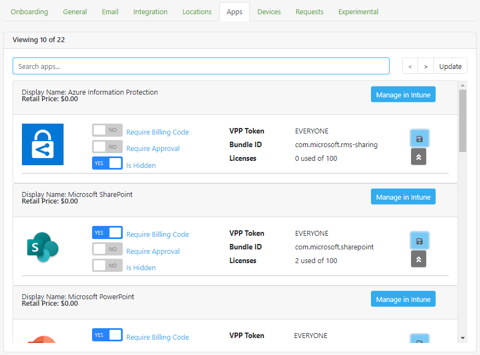Click the scrollbar up arrow

coord(462,85)
